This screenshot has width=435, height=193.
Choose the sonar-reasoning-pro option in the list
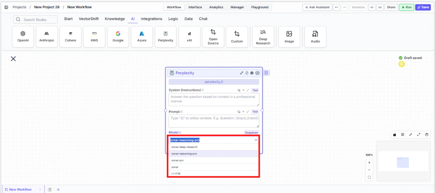(214, 154)
